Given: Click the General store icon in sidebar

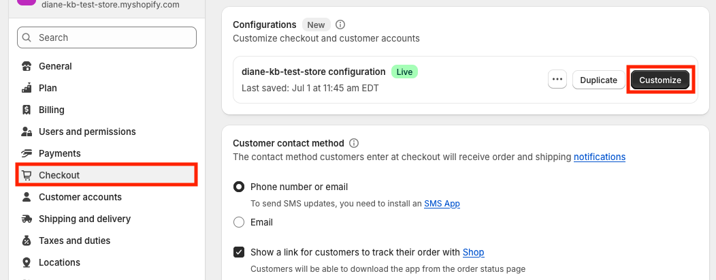Looking at the screenshot, I should click(27, 66).
